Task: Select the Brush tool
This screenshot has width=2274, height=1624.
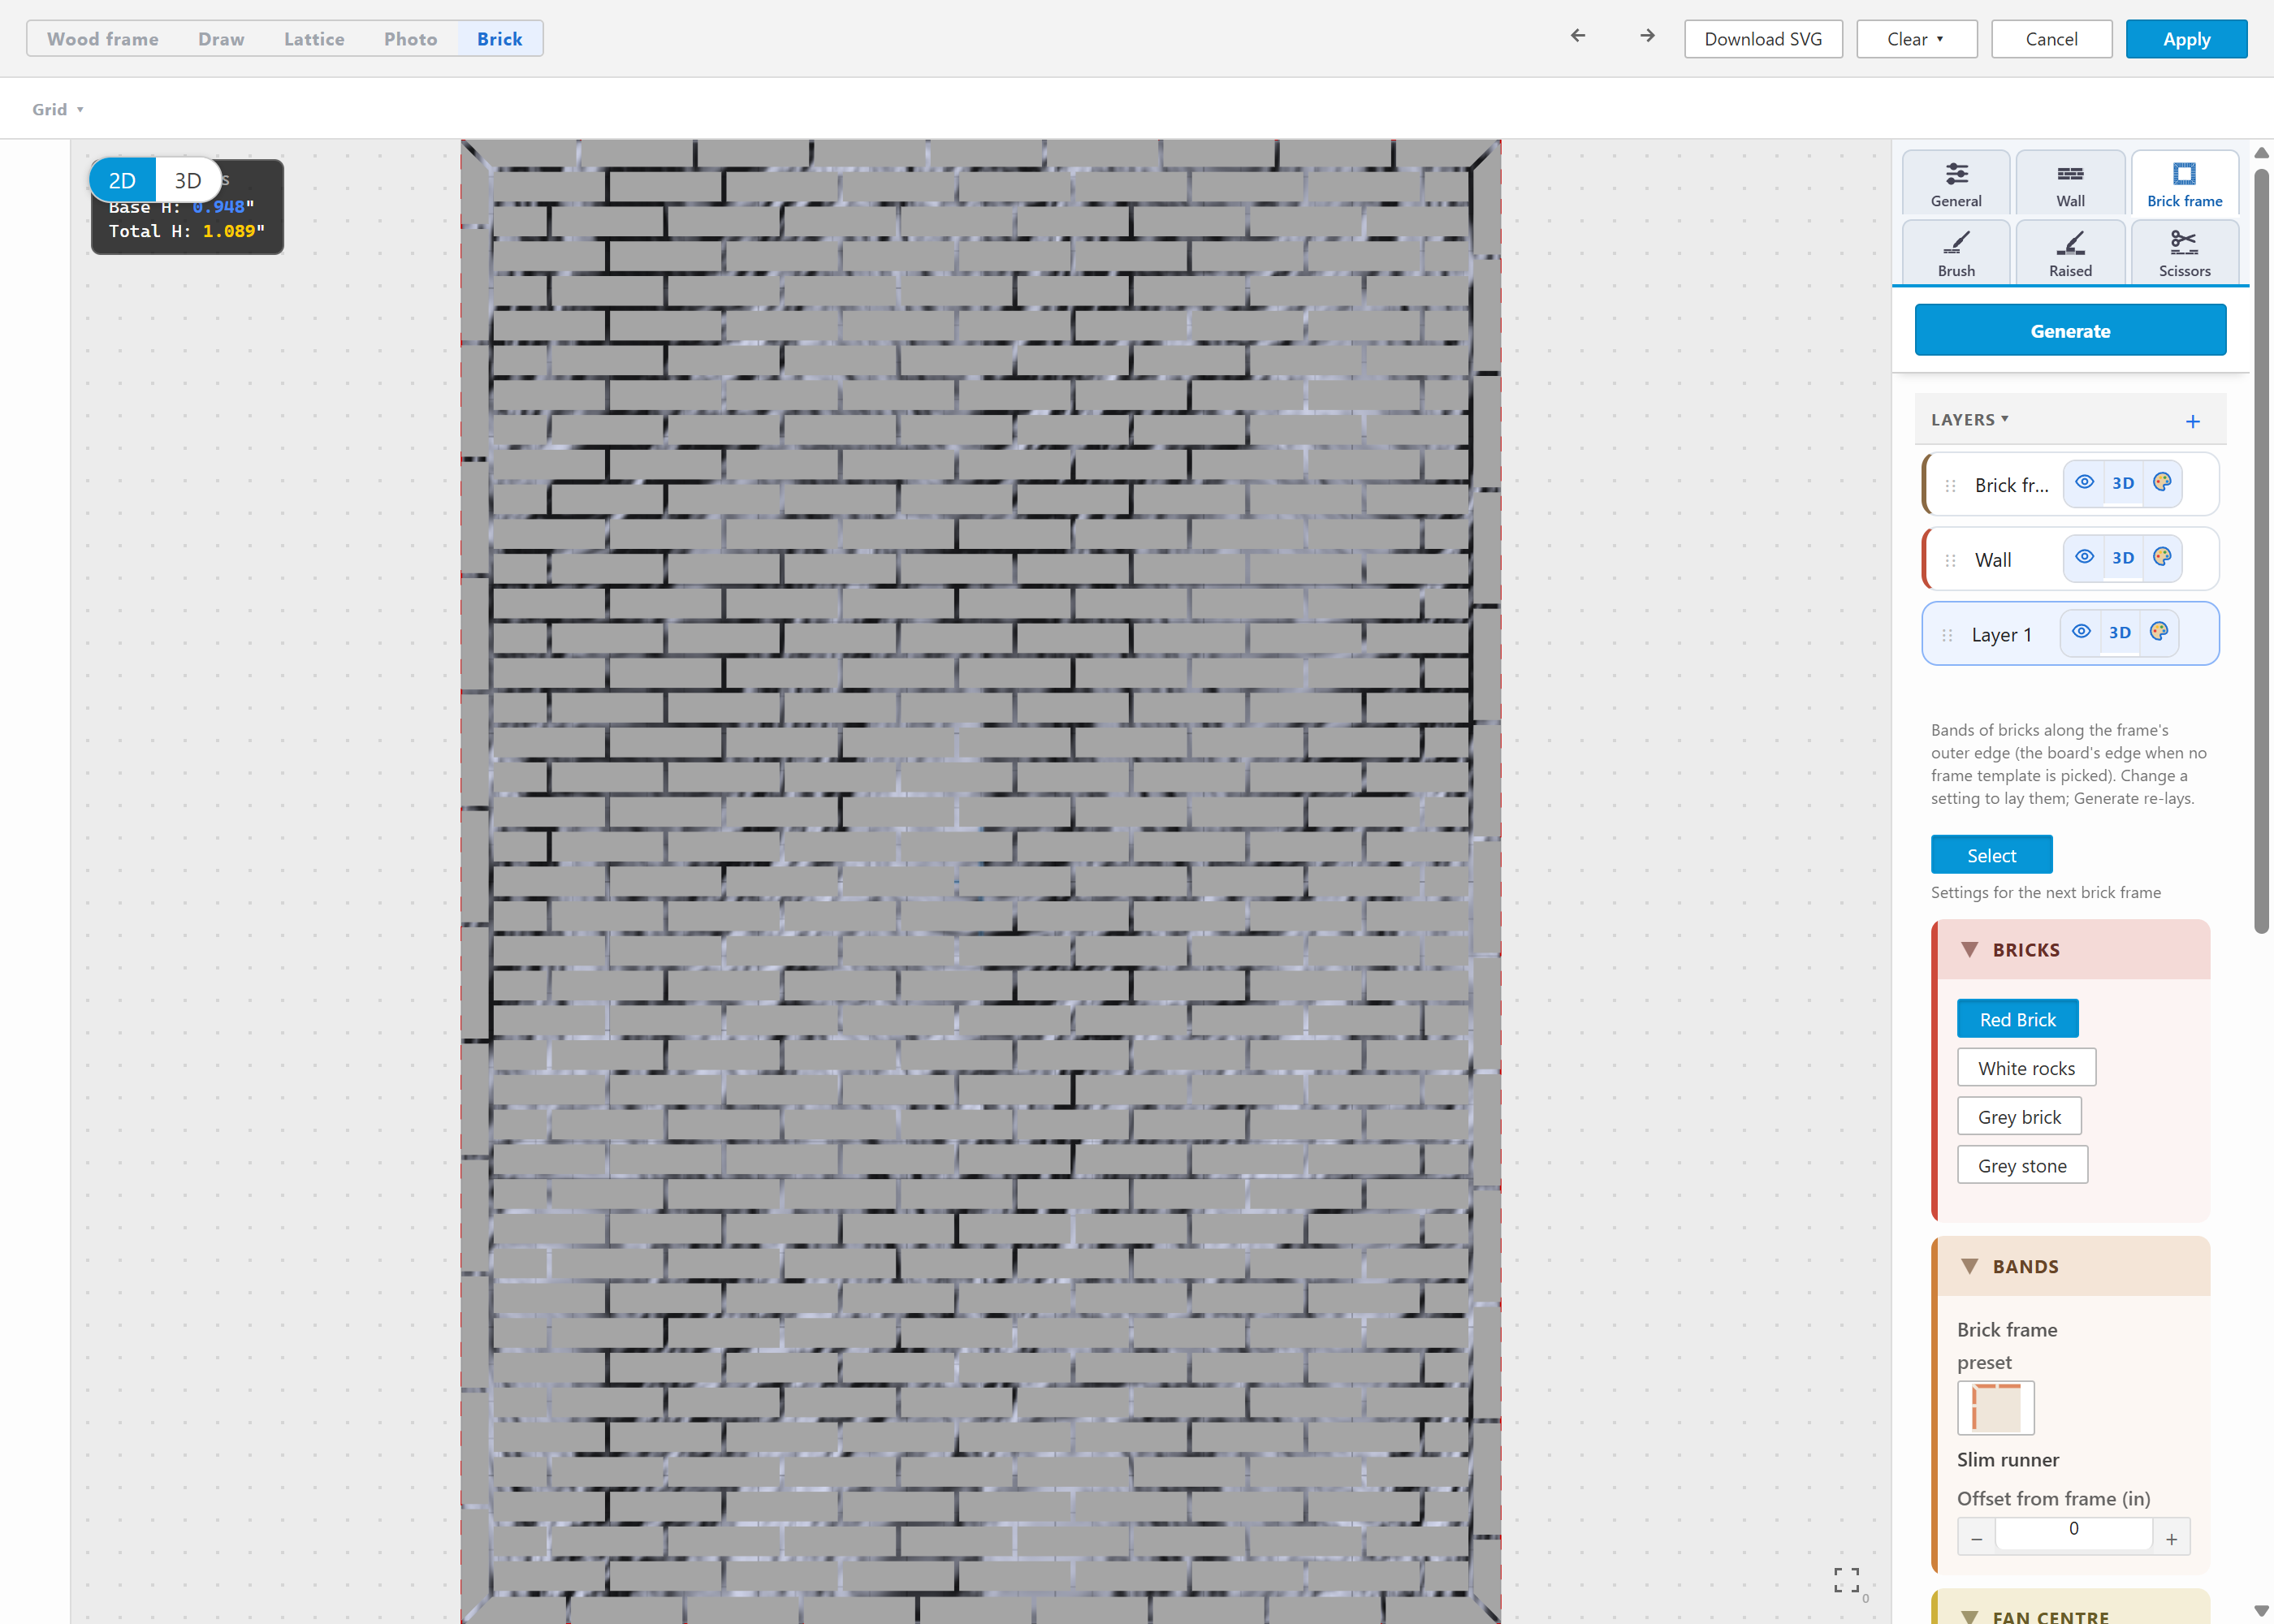Action: [x=1955, y=253]
